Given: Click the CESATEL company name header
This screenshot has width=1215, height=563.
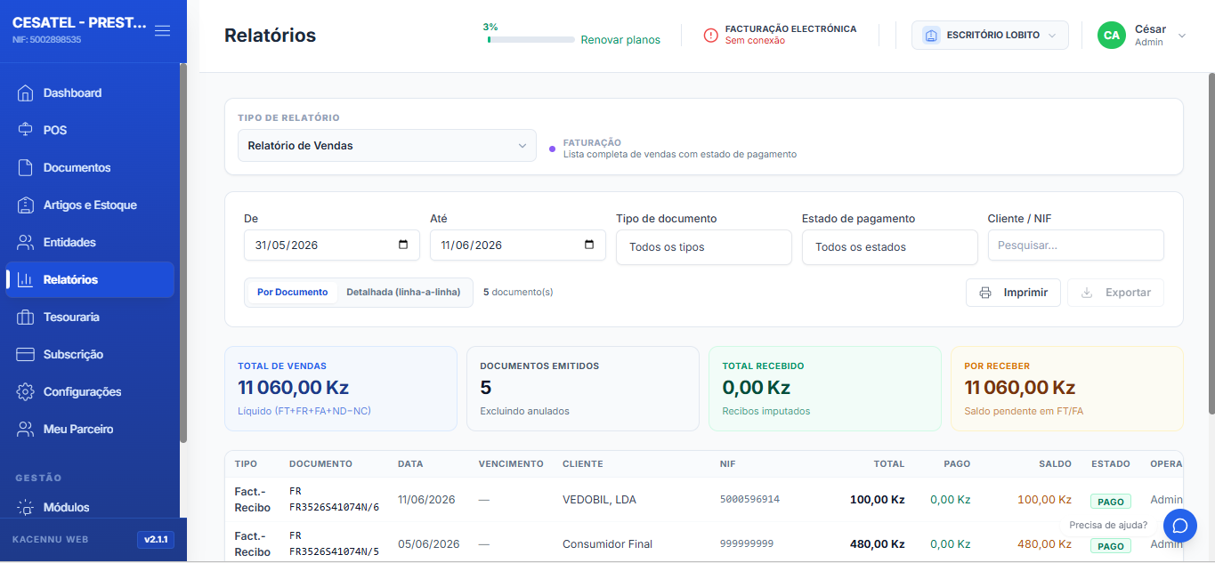Looking at the screenshot, I should coord(79,23).
